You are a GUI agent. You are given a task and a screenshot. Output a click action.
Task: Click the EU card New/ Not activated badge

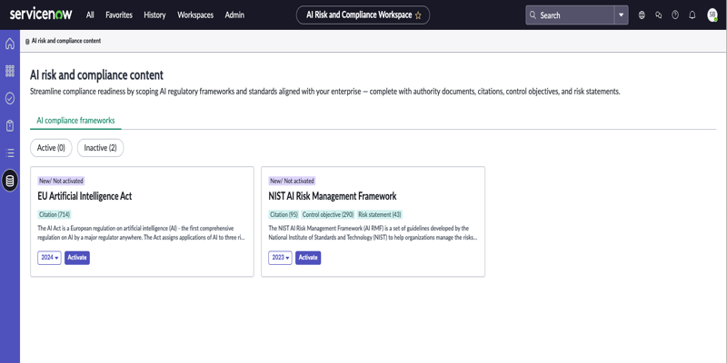pyautogui.click(x=61, y=181)
